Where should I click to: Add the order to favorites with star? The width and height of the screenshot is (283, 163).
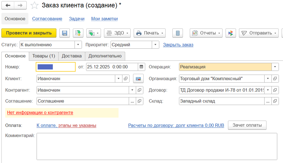pyautogui.click(x=35, y=5)
